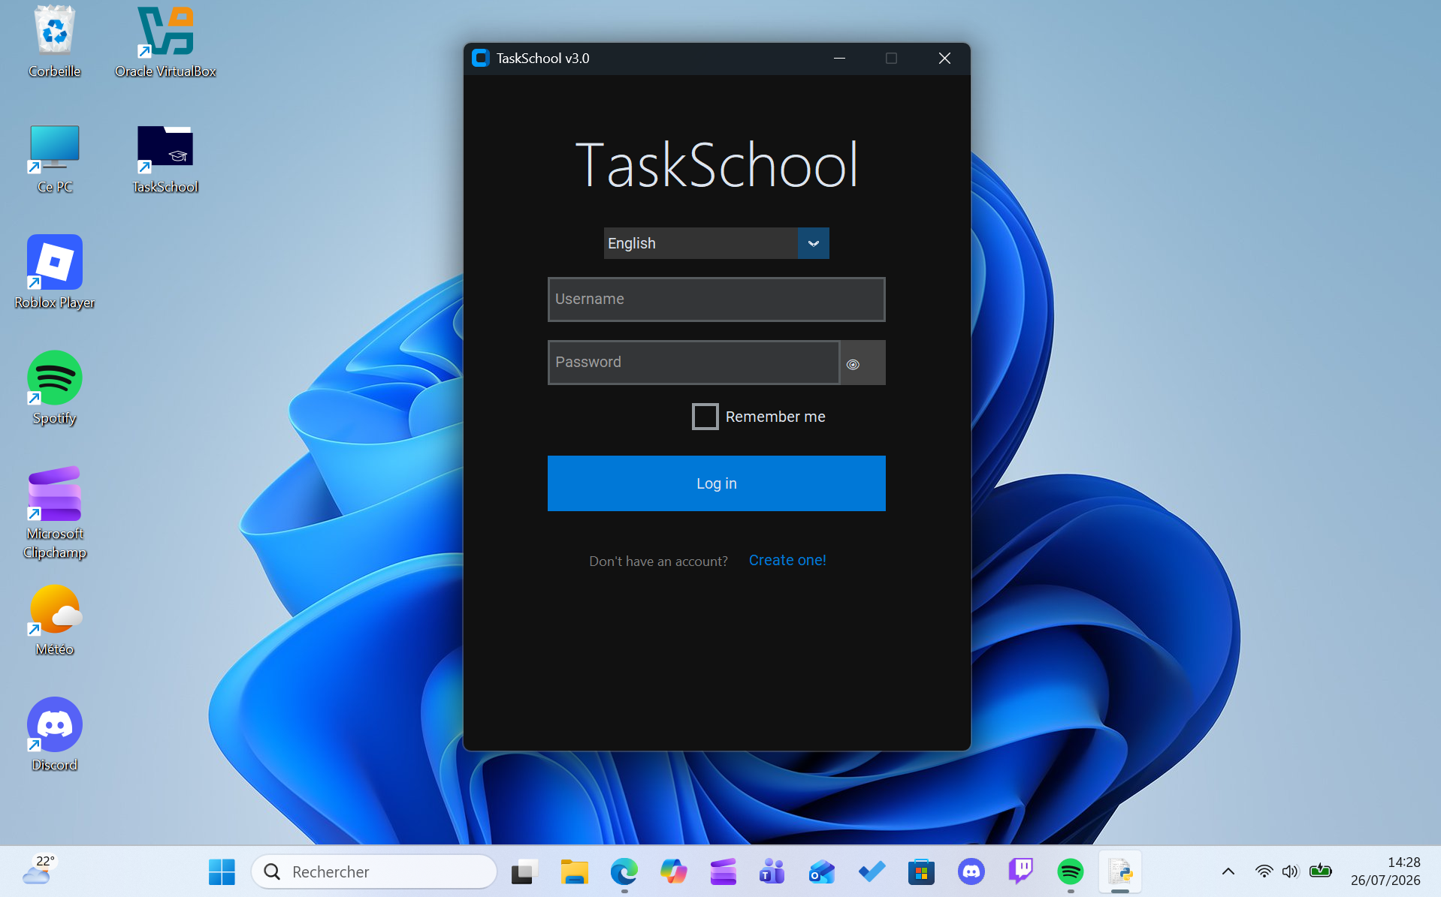This screenshot has width=1441, height=897.
Task: Select the Météo desktop icon
Action: (x=54, y=621)
